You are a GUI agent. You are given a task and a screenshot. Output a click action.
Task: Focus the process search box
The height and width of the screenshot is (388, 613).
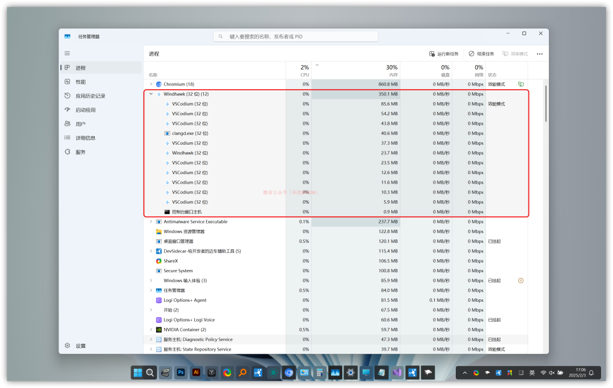(296, 36)
